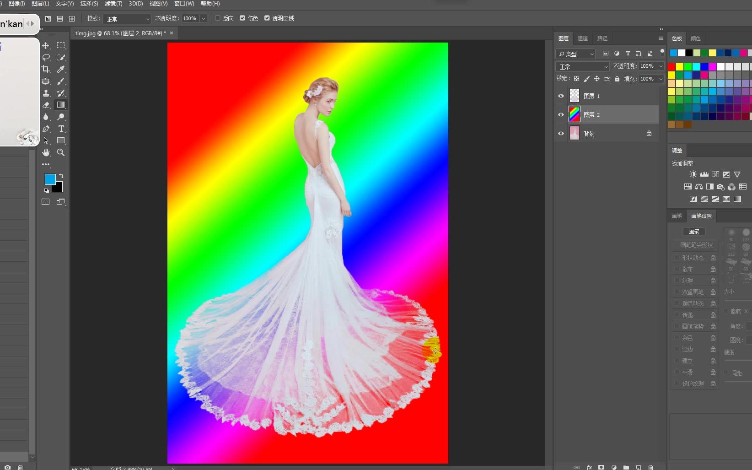The image size is (752, 470).
Task: Lock all layer attributes padlock
Action: [617, 79]
